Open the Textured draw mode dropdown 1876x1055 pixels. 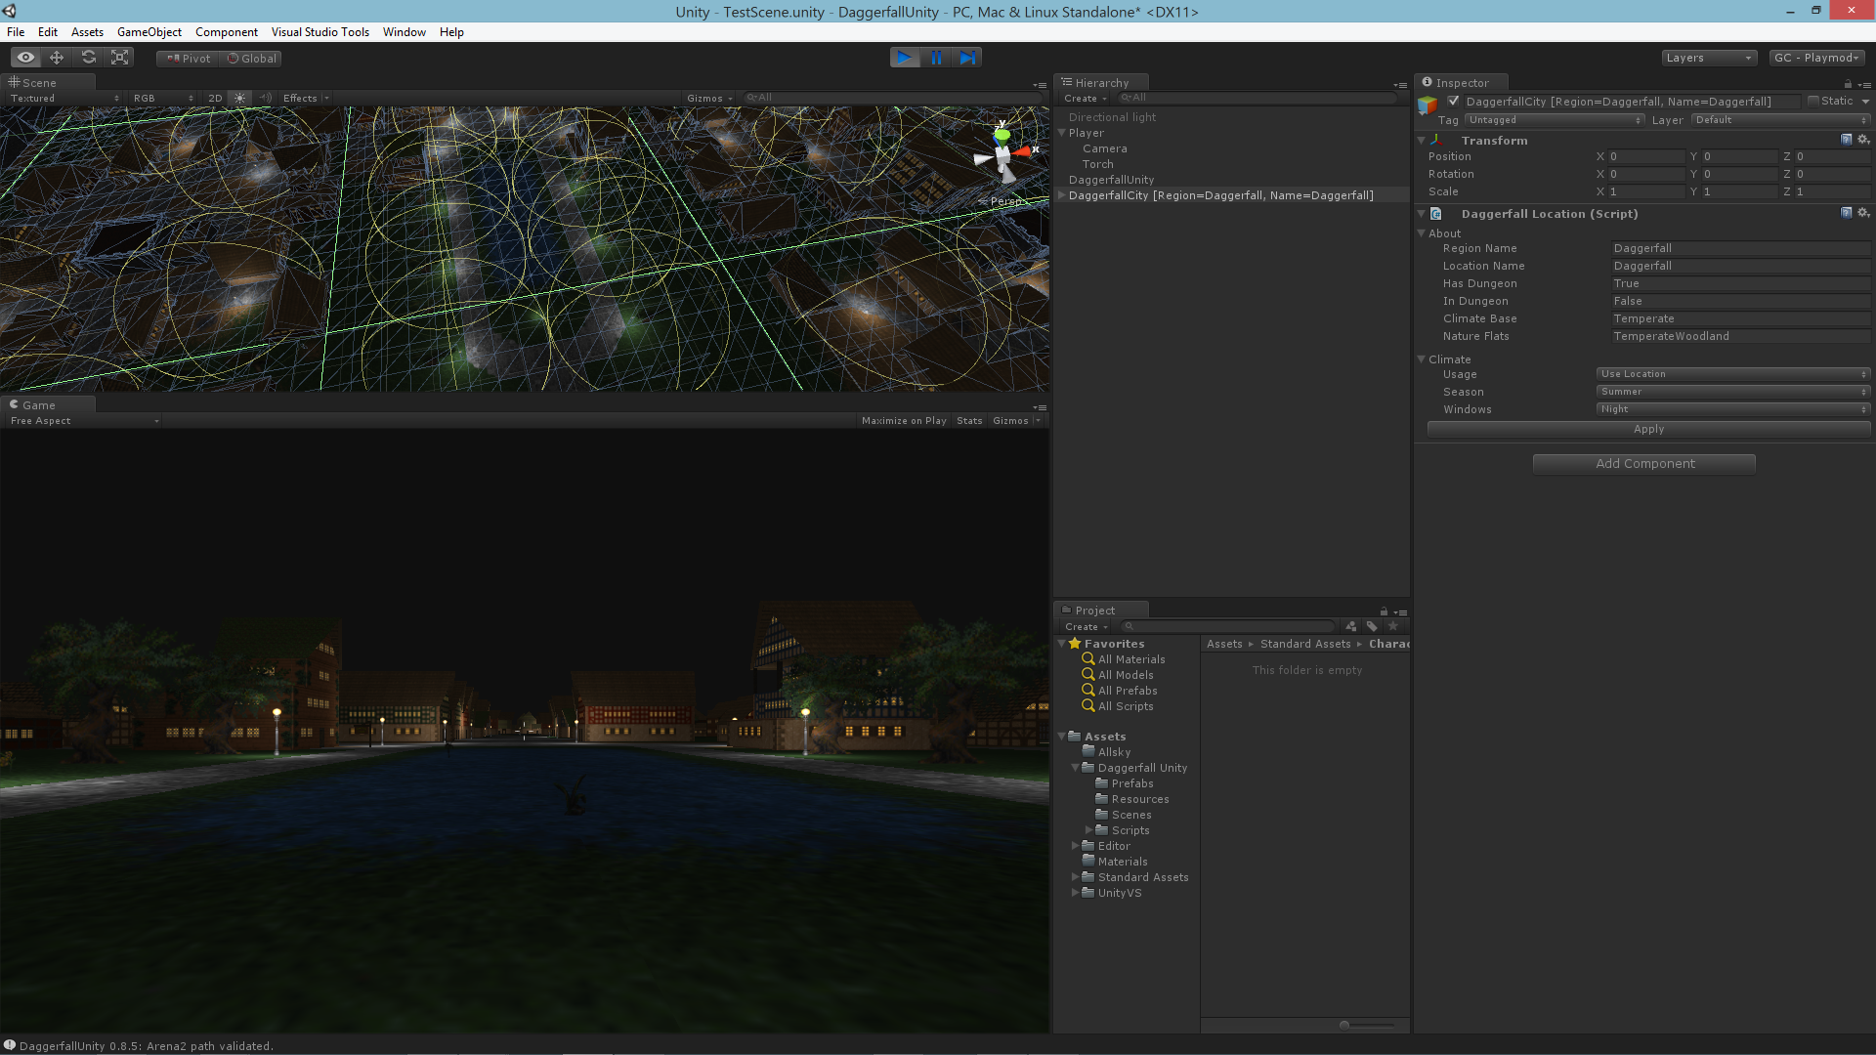(x=64, y=98)
